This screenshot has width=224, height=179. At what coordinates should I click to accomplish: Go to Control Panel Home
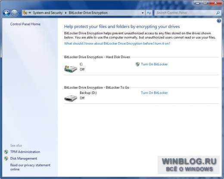pos(25,24)
